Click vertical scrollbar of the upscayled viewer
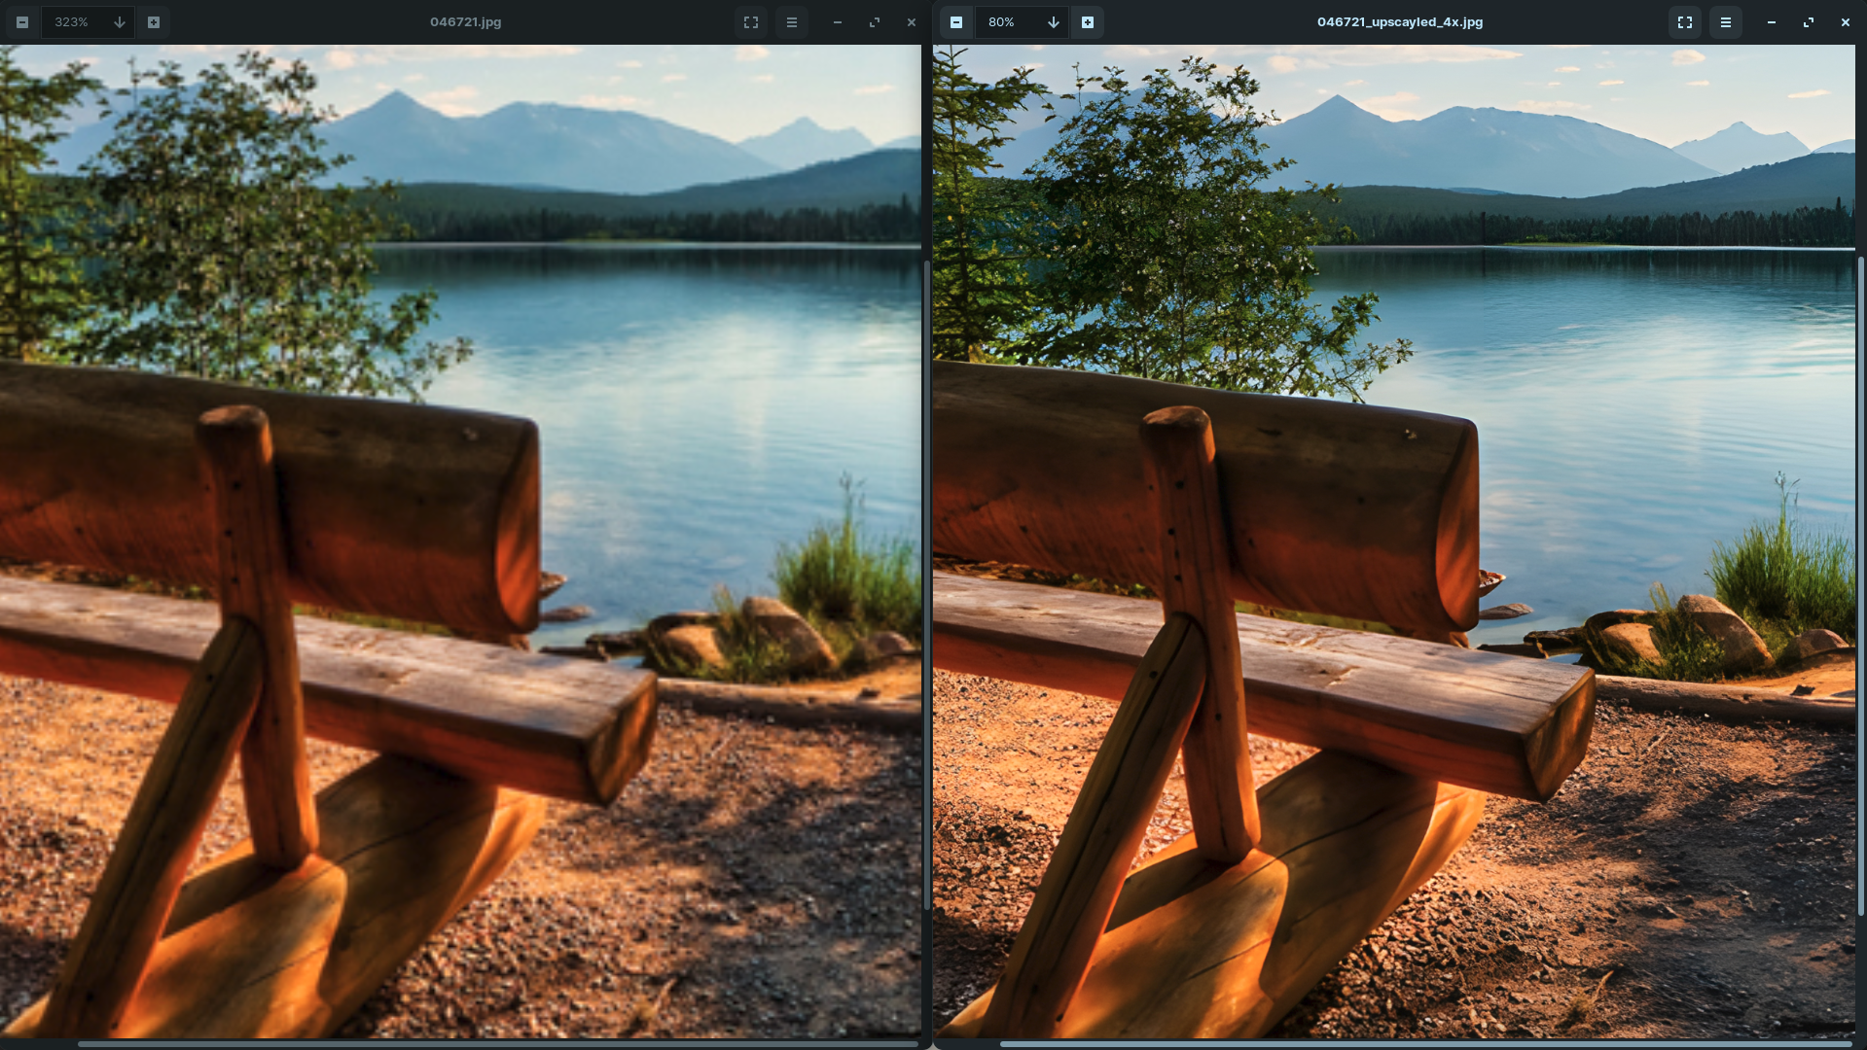Image resolution: width=1867 pixels, height=1050 pixels. point(1860,583)
